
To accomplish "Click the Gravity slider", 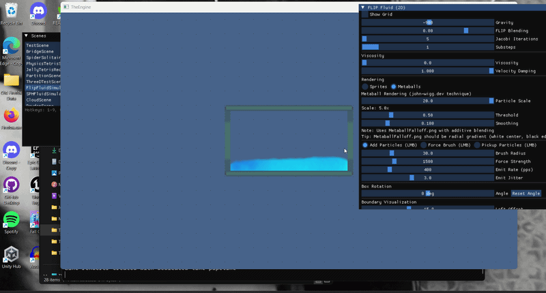I will (x=428, y=22).
